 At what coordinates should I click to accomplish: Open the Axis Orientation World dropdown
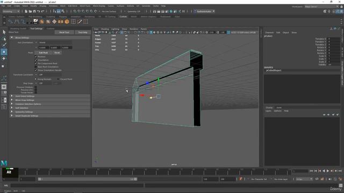pos(55,42)
